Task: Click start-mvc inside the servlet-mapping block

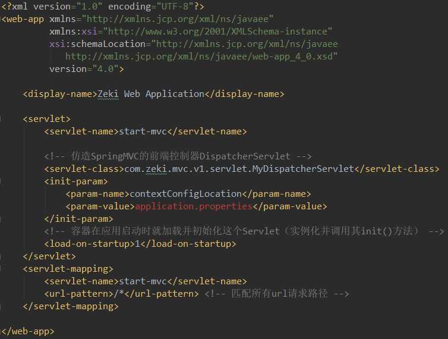Action: [x=143, y=281]
